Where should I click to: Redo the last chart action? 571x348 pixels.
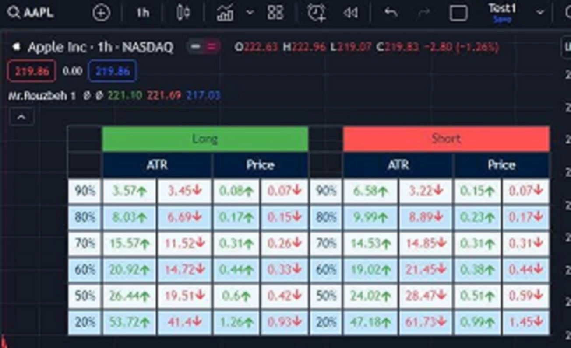[424, 13]
